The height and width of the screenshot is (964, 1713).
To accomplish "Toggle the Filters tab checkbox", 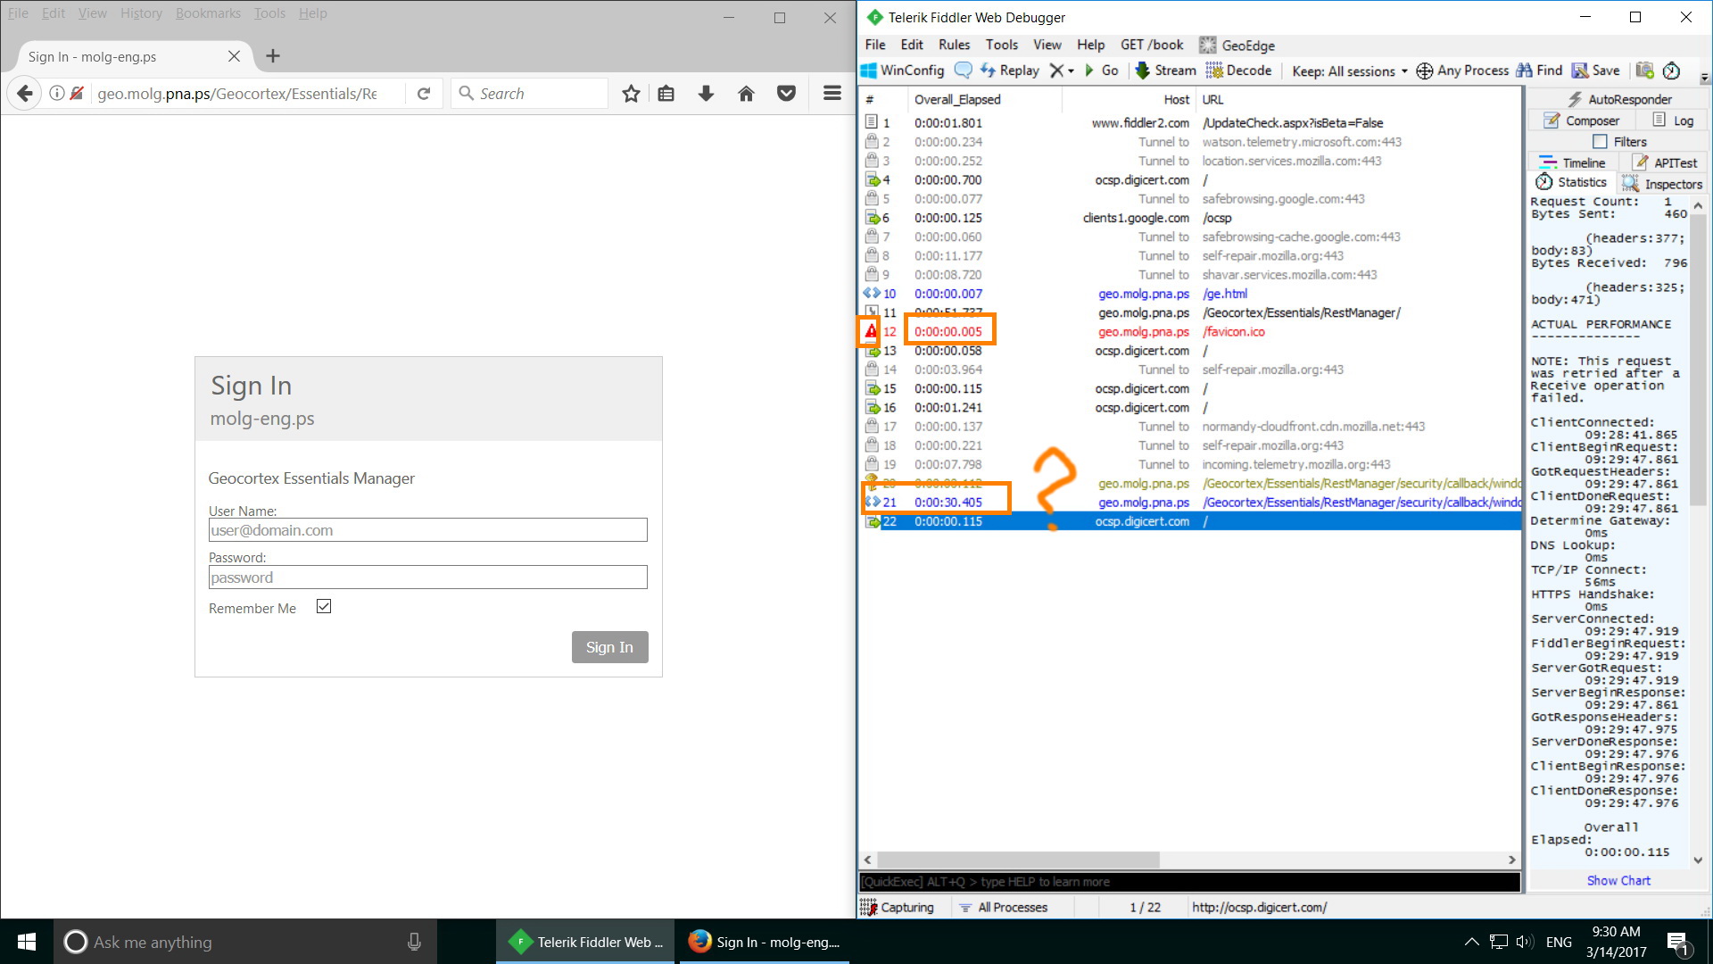I will [x=1600, y=142].
